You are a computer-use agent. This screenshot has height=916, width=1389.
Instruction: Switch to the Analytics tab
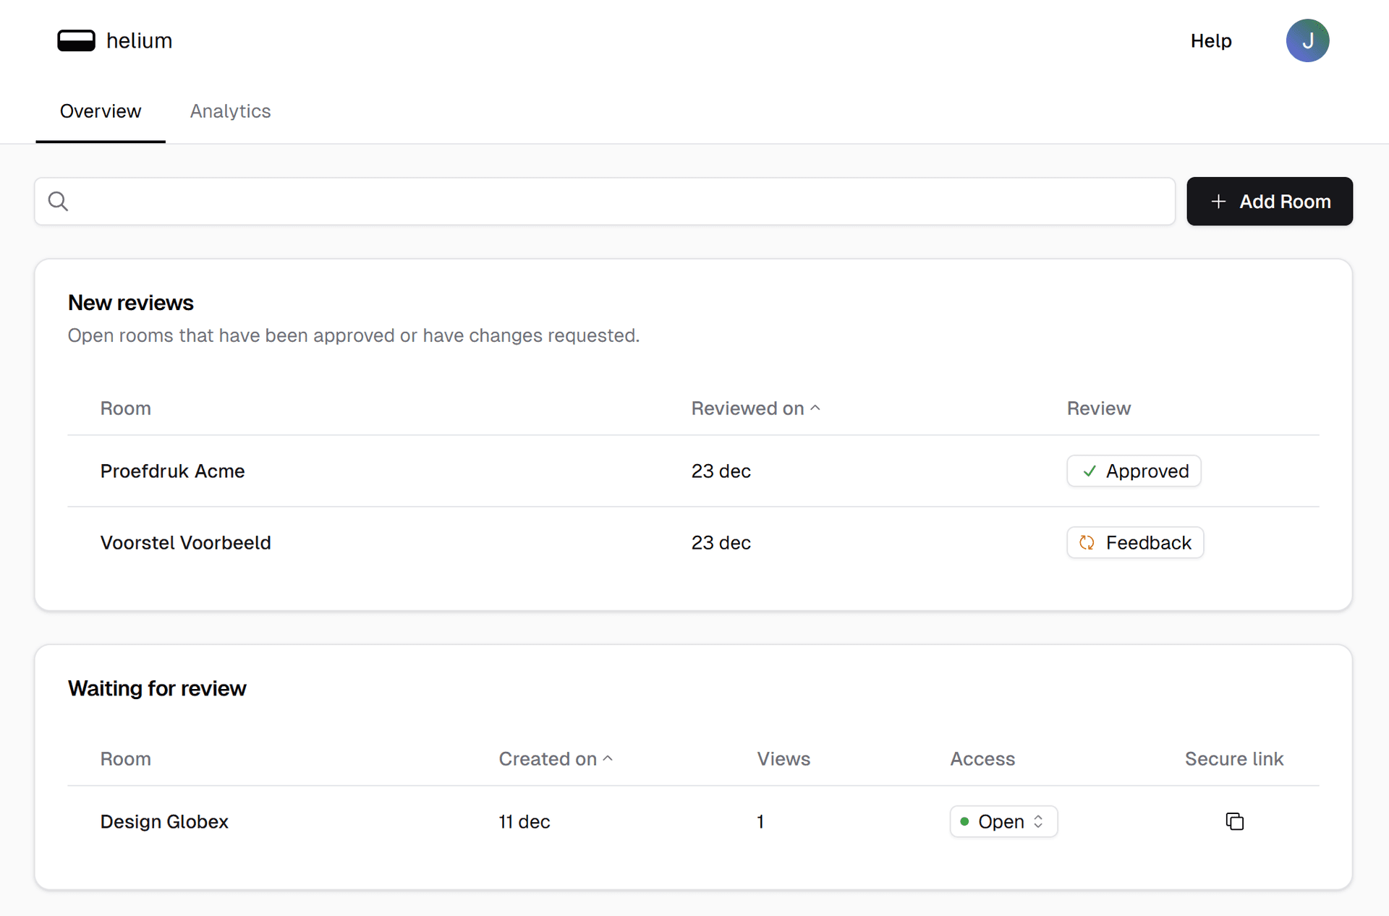(x=230, y=111)
